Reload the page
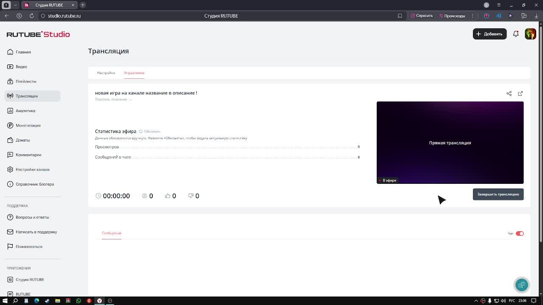Viewport: 543px width, 305px height. (31, 16)
